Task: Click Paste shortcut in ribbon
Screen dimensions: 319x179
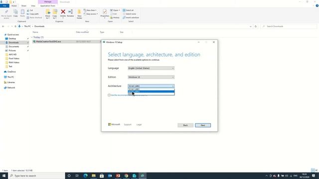Action: 34,18
